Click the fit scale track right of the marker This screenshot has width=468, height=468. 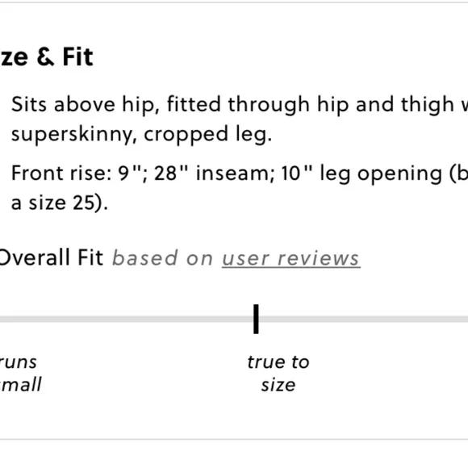click(364, 319)
